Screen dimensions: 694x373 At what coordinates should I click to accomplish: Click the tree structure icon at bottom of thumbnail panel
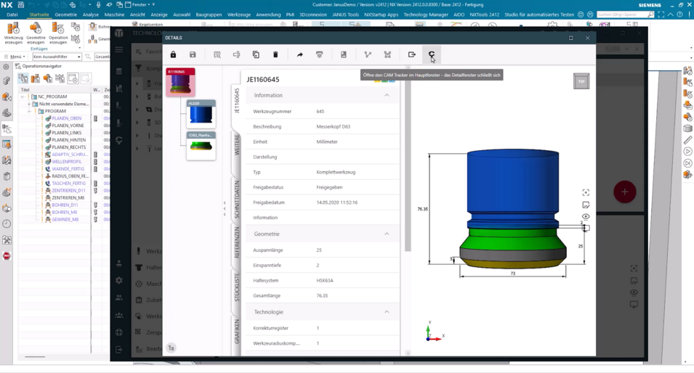click(x=172, y=348)
